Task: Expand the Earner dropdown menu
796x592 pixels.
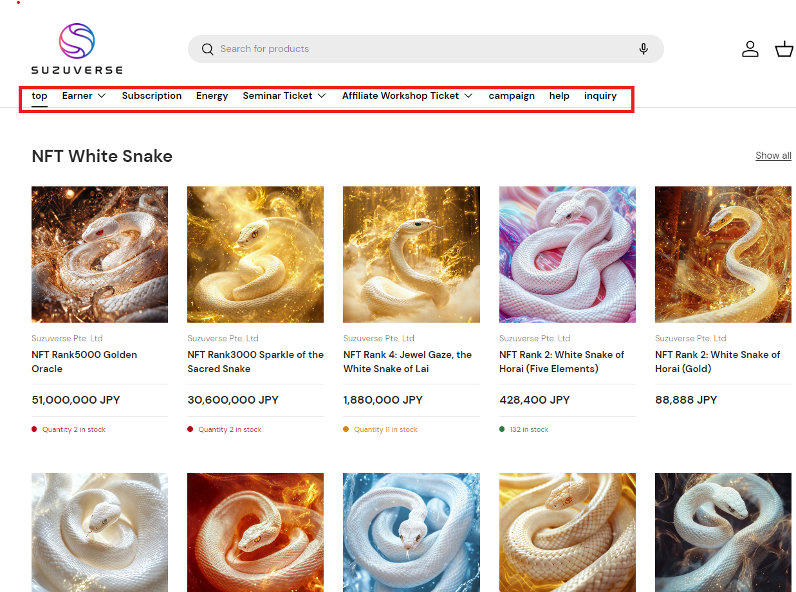Action: [84, 96]
